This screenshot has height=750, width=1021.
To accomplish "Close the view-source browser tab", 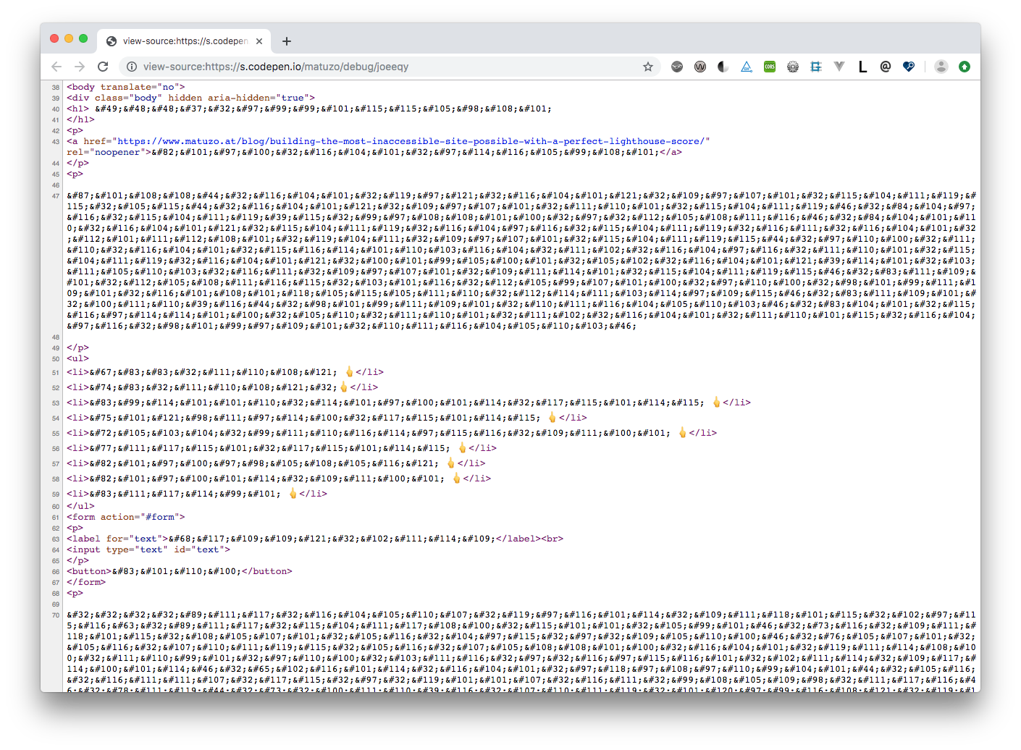I will [259, 41].
